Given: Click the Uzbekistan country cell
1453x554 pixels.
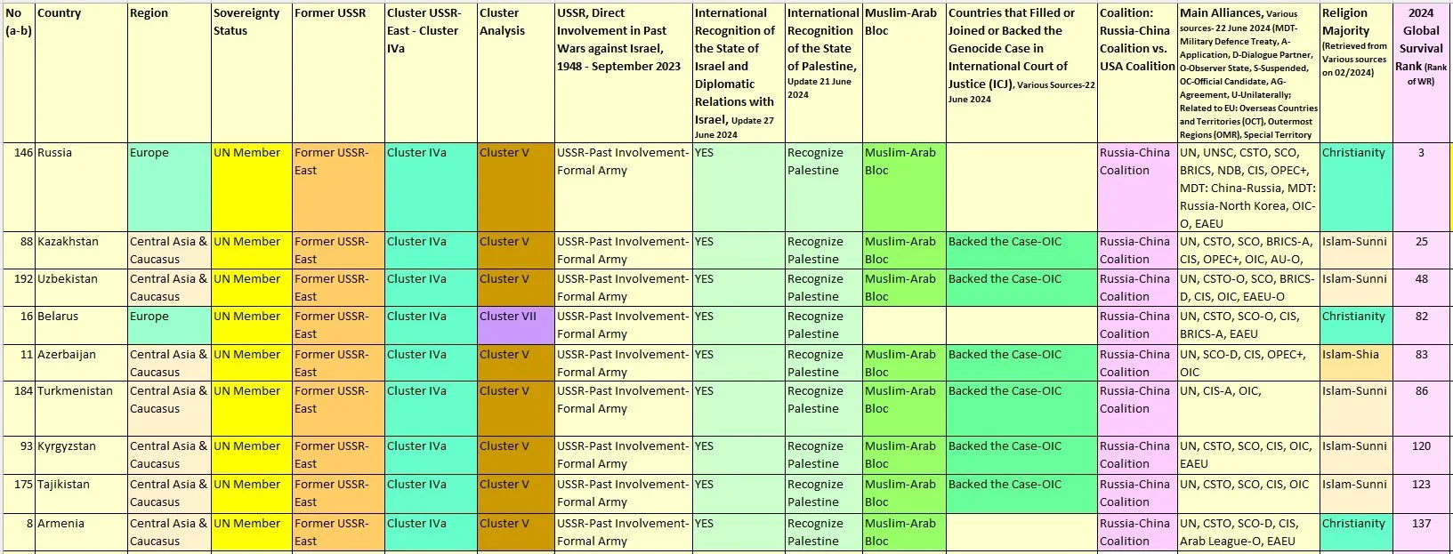Looking at the screenshot, I should tap(81, 287).
